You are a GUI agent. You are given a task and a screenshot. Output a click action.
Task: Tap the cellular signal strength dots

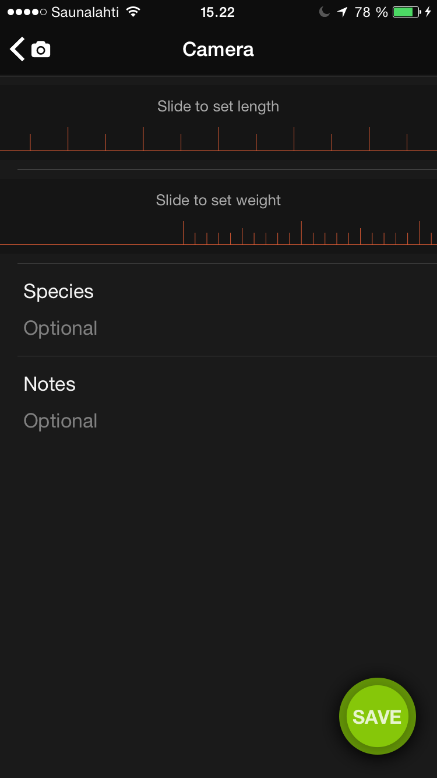27,12
